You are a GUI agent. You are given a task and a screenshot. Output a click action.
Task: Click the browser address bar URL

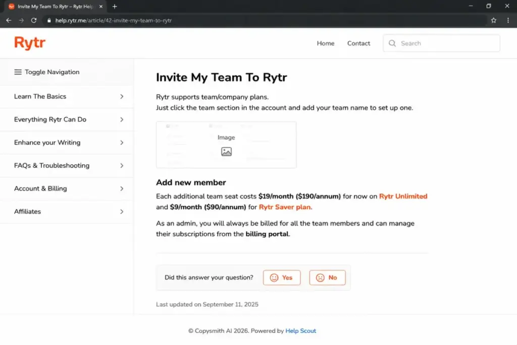[114, 20]
